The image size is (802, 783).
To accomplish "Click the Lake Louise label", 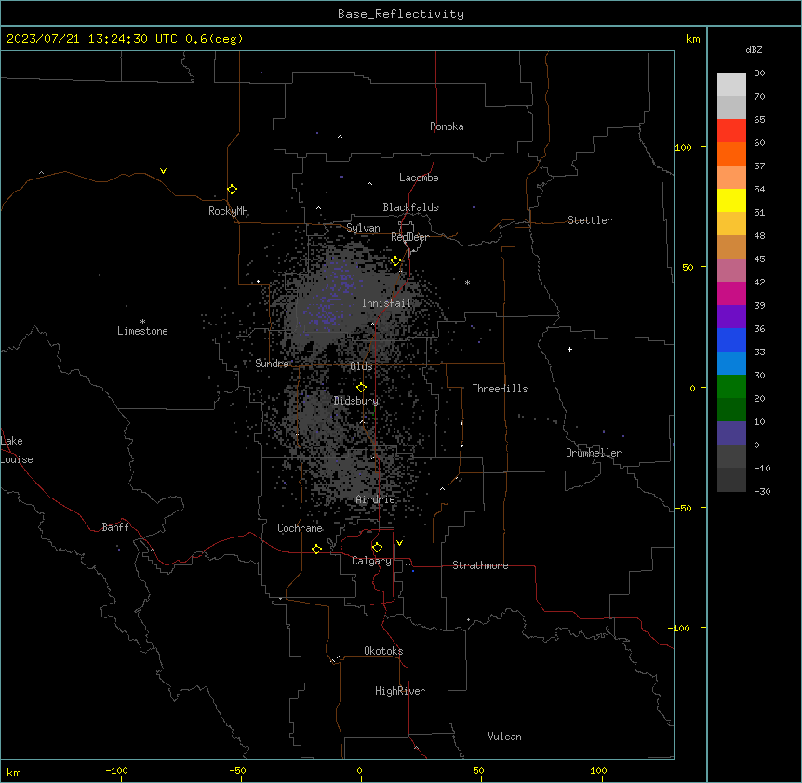I will [x=17, y=450].
